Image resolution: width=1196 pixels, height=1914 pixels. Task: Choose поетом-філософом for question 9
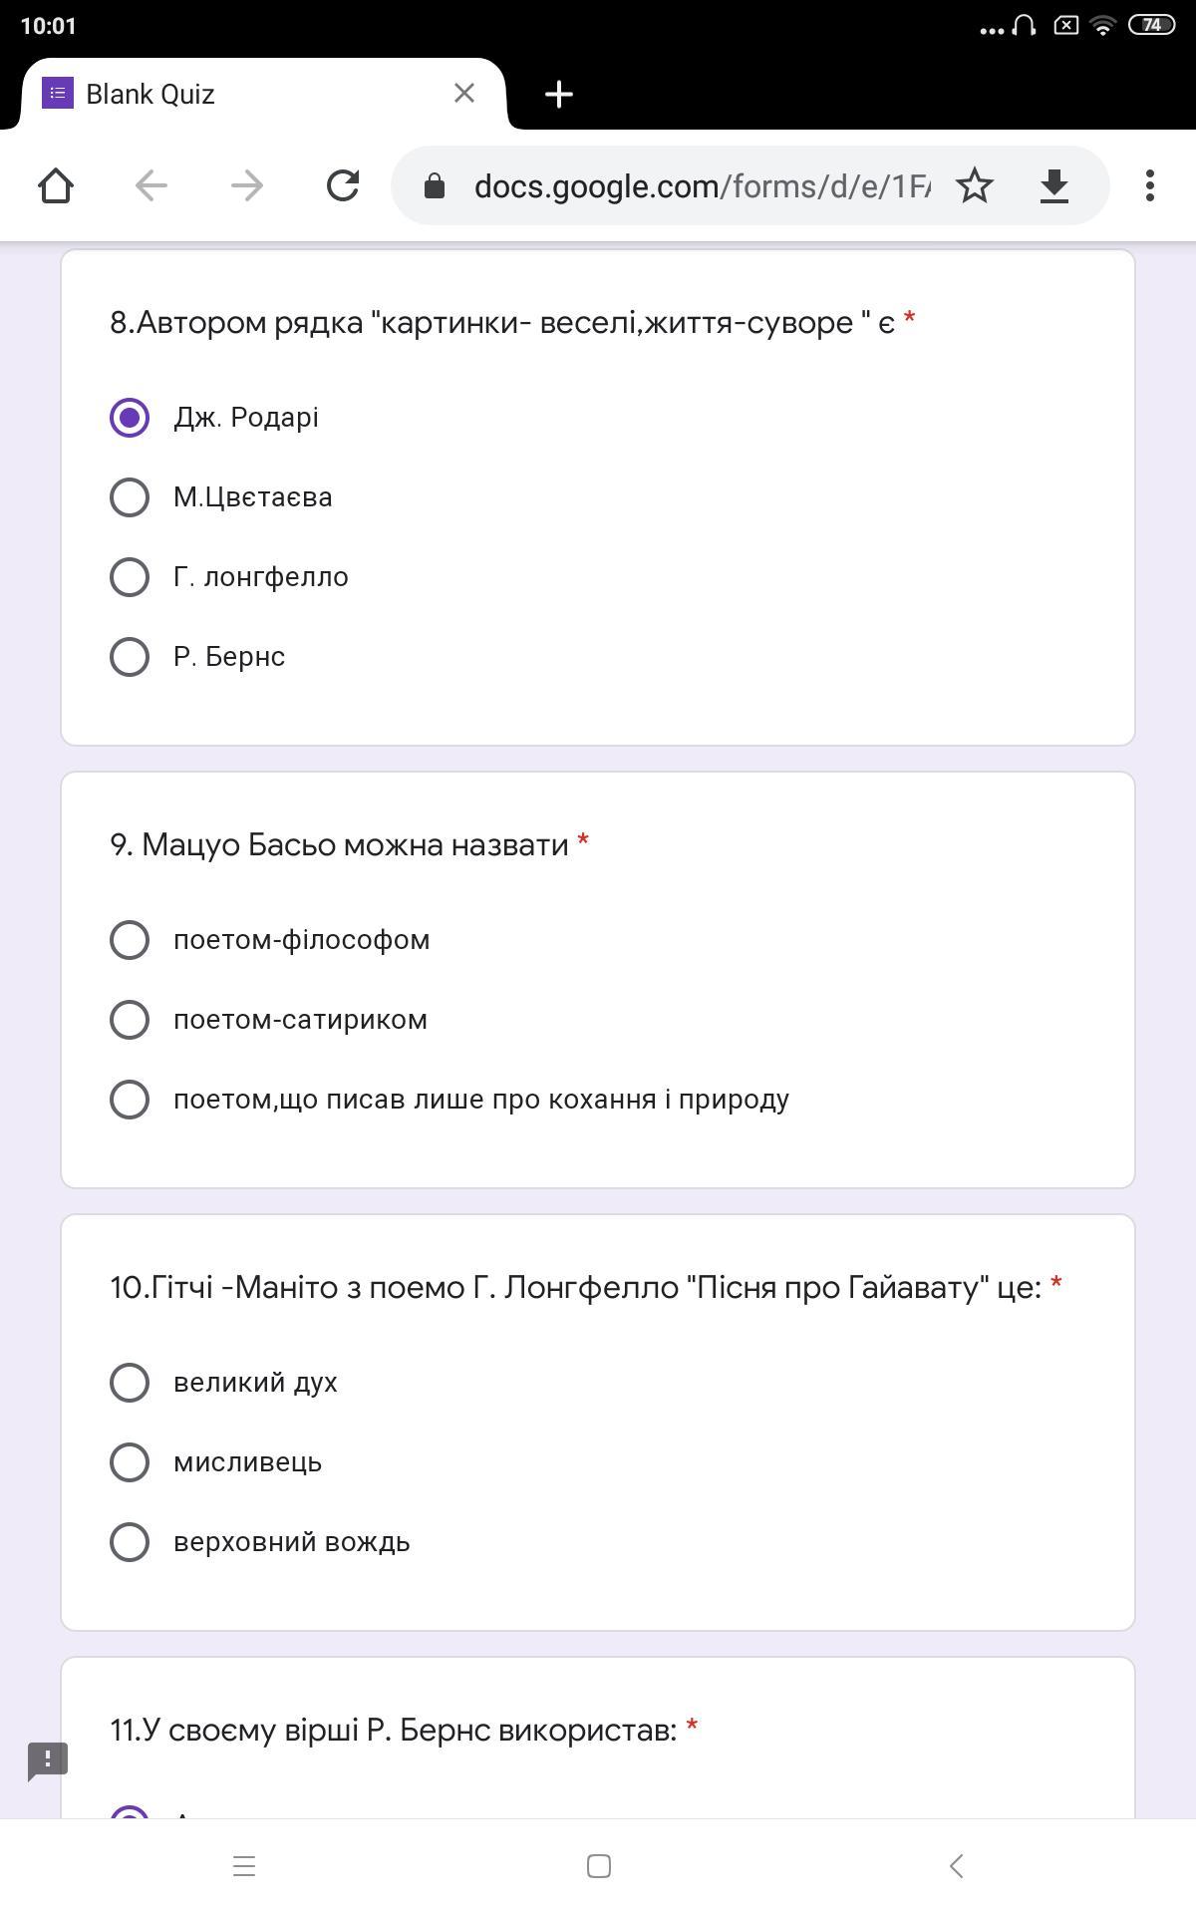130,940
